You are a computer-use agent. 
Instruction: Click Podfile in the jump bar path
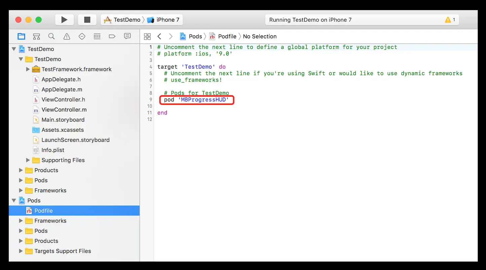point(223,36)
